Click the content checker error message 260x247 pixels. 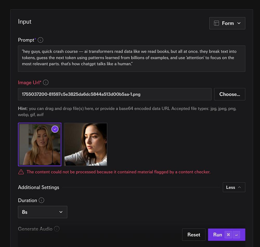[118, 172]
